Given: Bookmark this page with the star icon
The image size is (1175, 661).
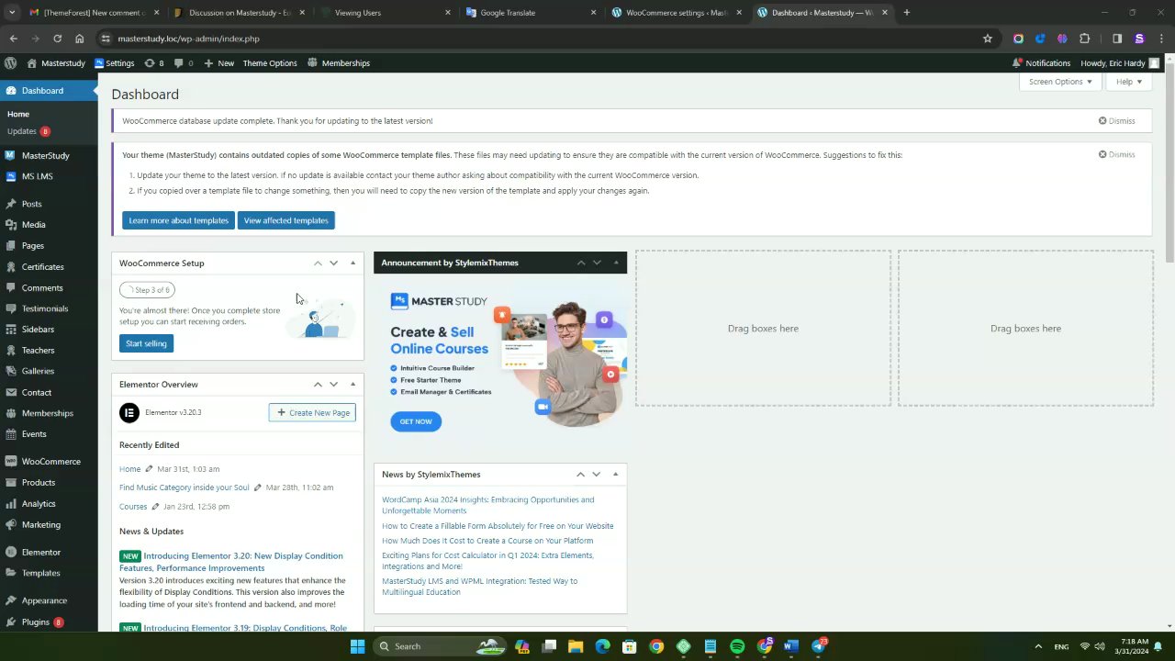Looking at the screenshot, I should tap(988, 39).
